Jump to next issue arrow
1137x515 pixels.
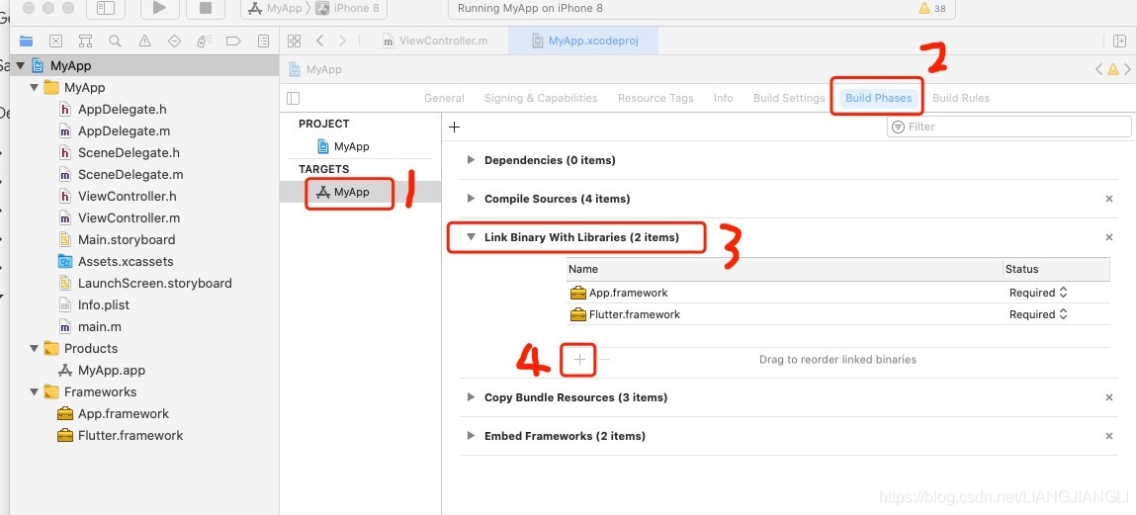pyautogui.click(x=1127, y=69)
